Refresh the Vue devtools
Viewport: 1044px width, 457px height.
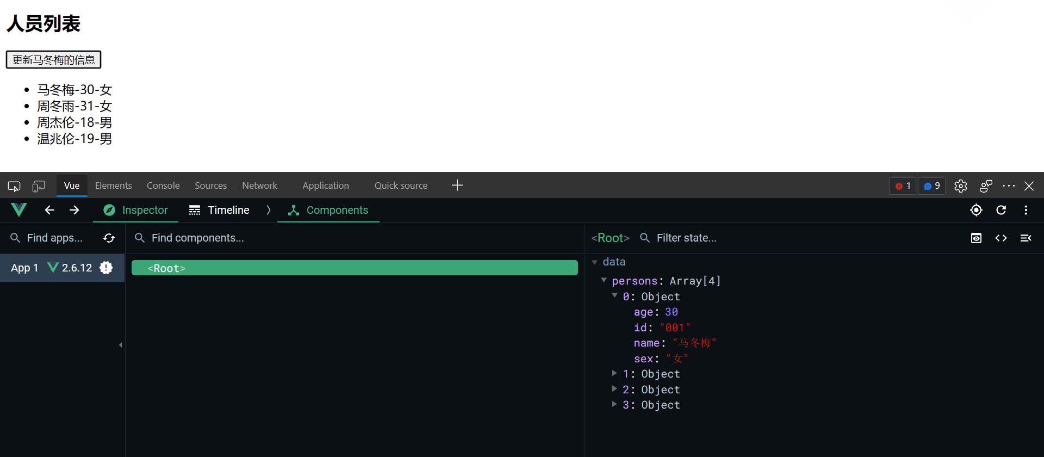tap(1001, 210)
